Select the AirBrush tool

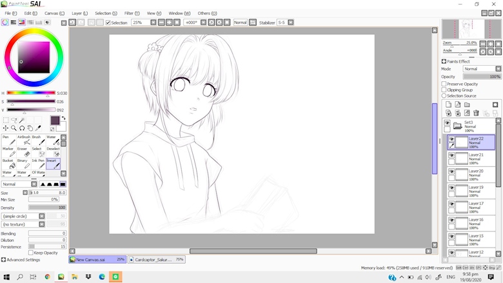(x=24, y=140)
